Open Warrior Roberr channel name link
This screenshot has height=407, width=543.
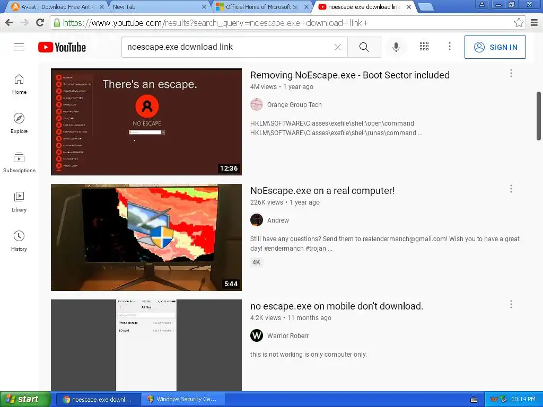coord(288,335)
